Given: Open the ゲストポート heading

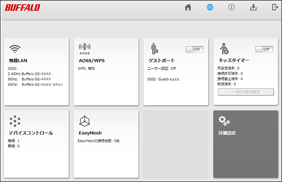Looking at the screenshot, I should (162, 61).
